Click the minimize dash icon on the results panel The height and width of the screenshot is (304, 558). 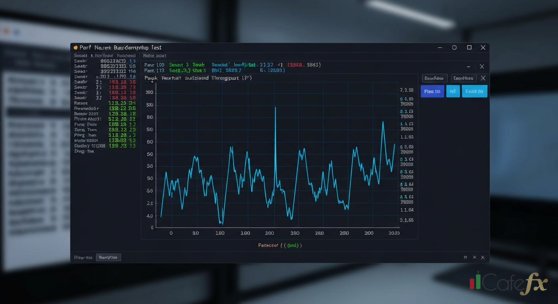point(468,66)
